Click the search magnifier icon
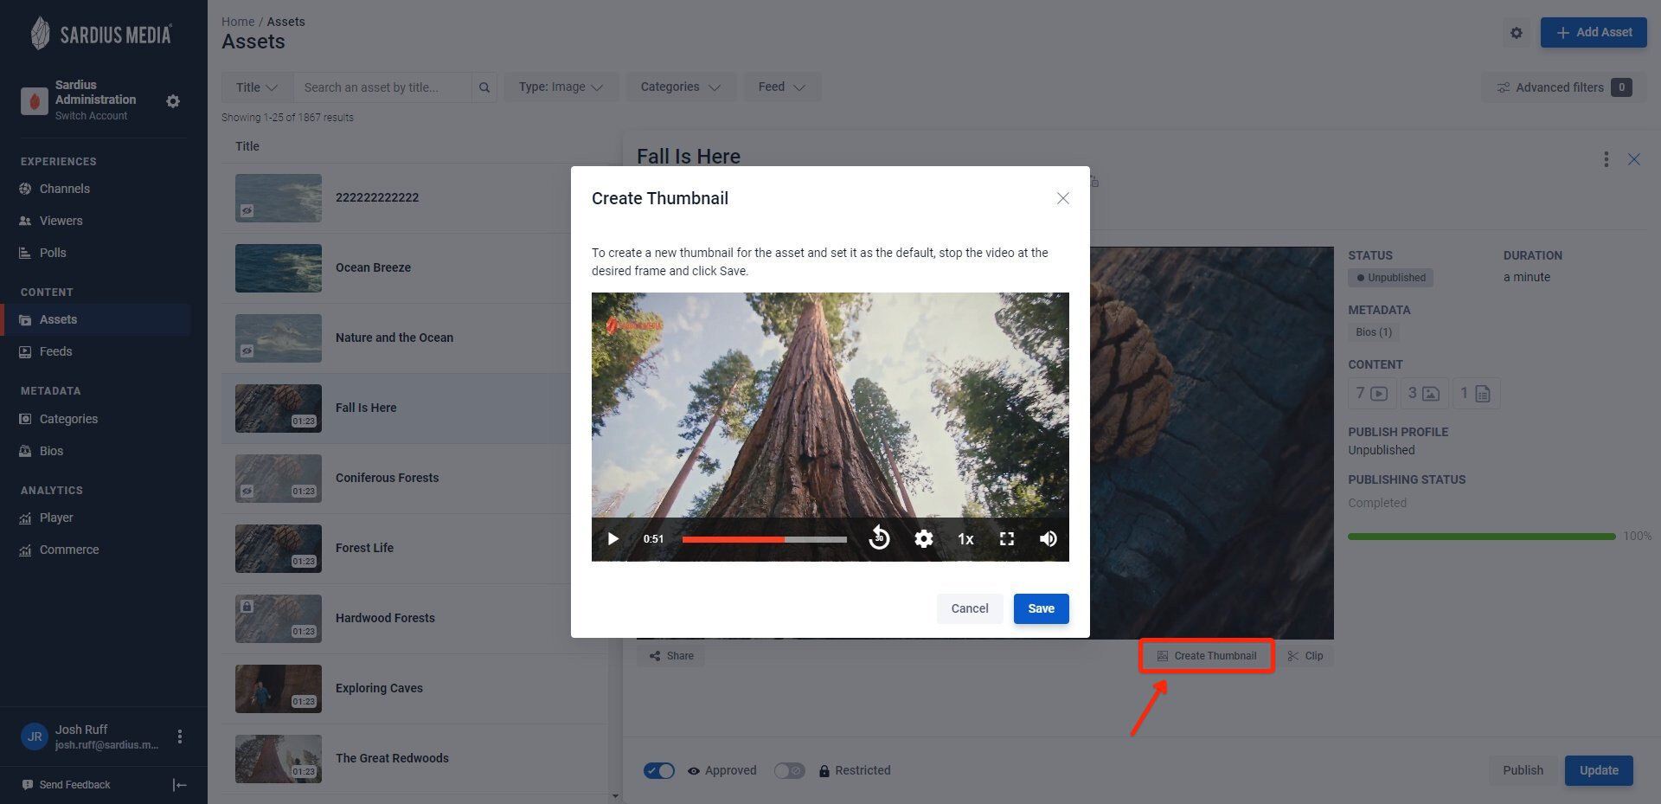This screenshot has height=804, width=1661. click(484, 87)
